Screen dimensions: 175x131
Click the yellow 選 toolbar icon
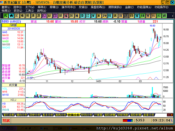click(38, 16)
